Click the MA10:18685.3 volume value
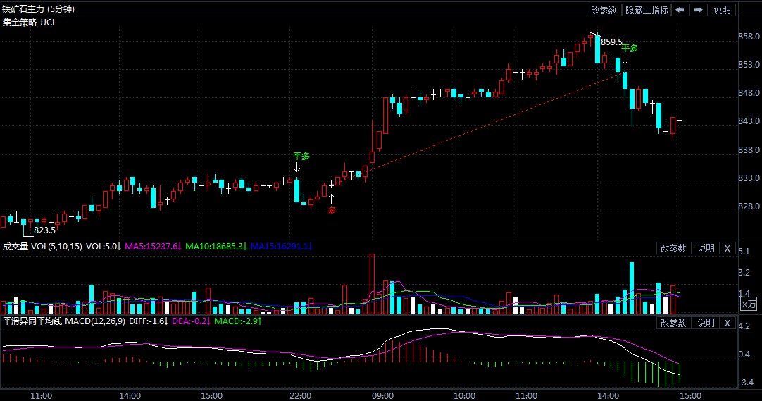This screenshot has width=762, height=401. [216, 247]
